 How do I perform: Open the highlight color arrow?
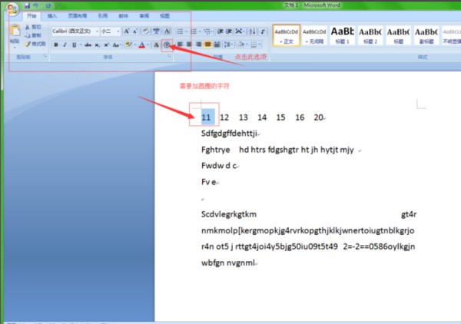pyautogui.click(x=135, y=45)
